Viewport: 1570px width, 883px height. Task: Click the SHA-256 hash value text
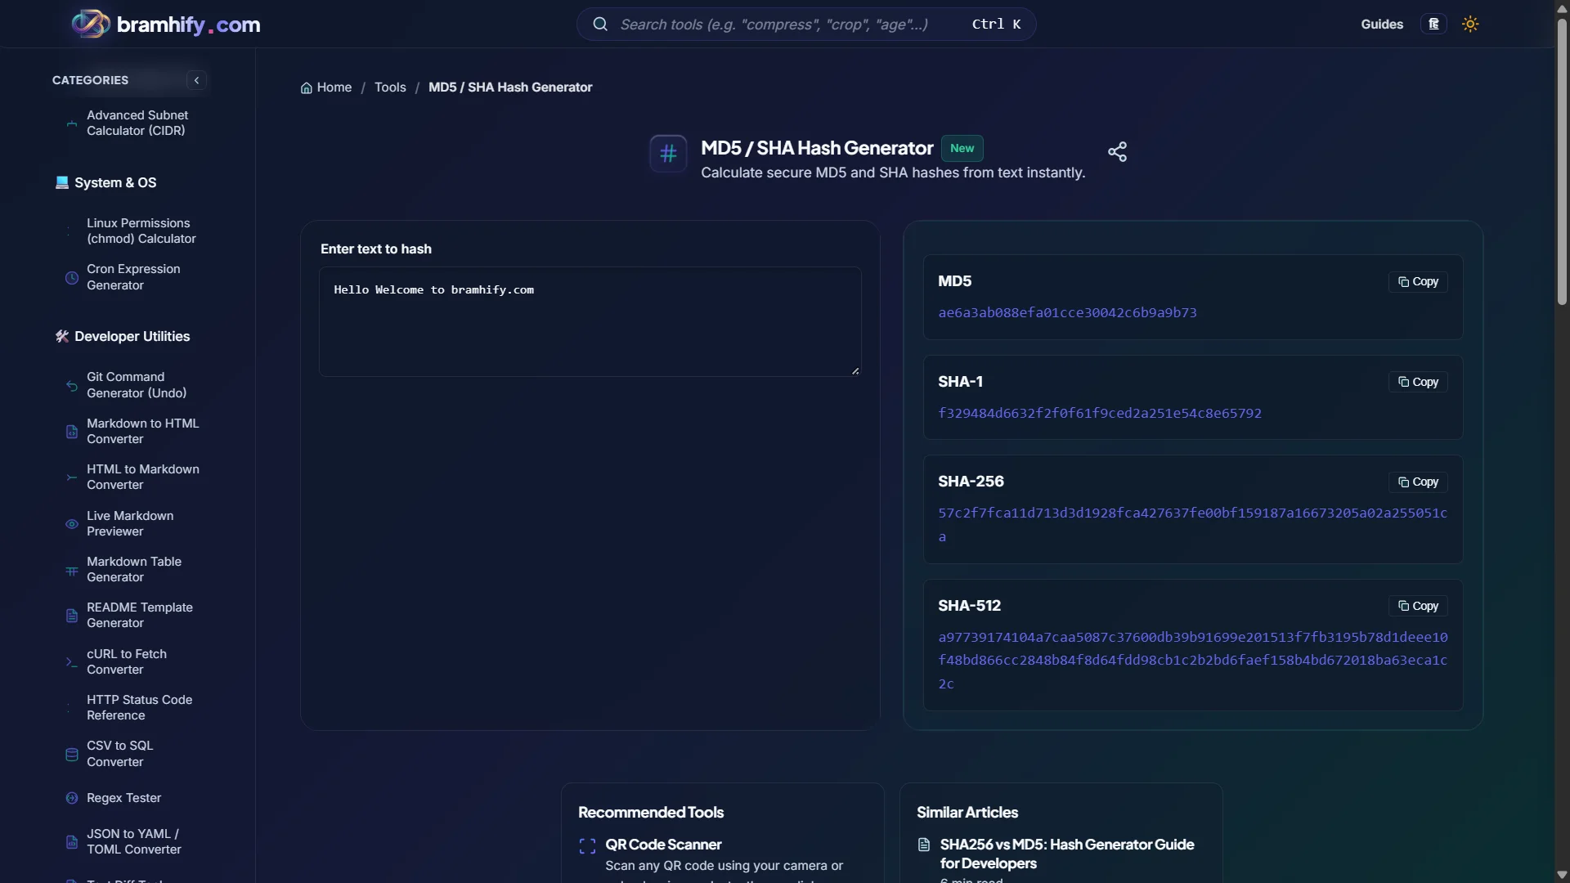tap(1192, 525)
